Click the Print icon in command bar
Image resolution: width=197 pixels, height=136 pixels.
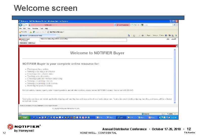point(143,36)
